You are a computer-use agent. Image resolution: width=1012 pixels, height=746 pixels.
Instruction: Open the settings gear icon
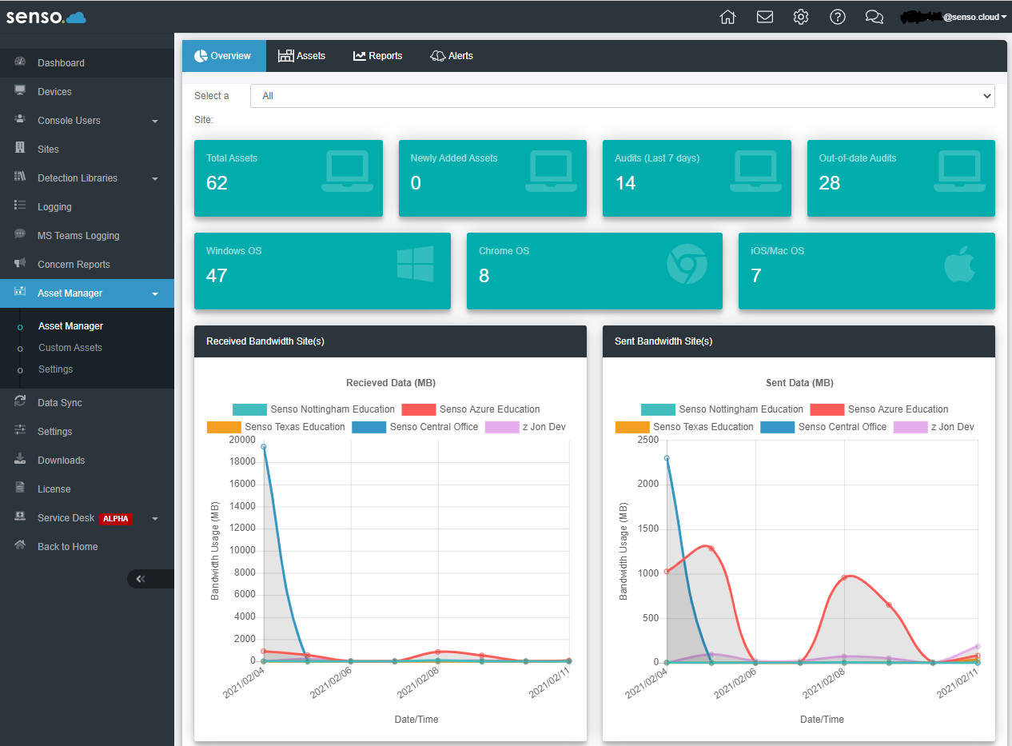tap(801, 17)
